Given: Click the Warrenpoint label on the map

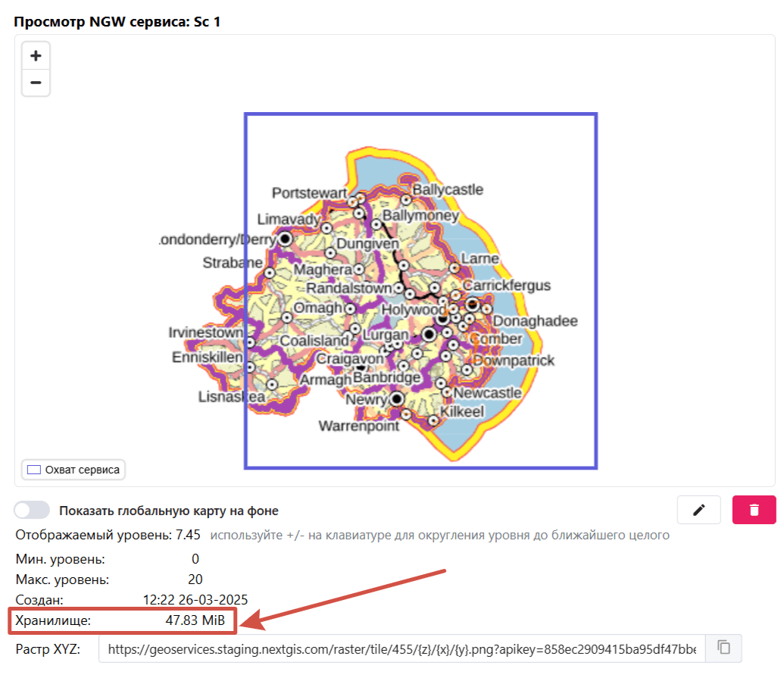Looking at the screenshot, I should tap(358, 426).
